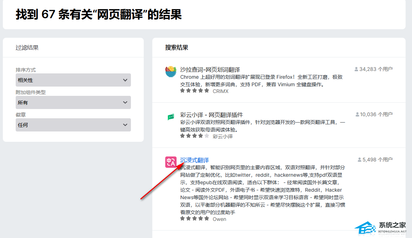Click the 附加组件类型 label
The image size is (412, 238).
[30, 92]
